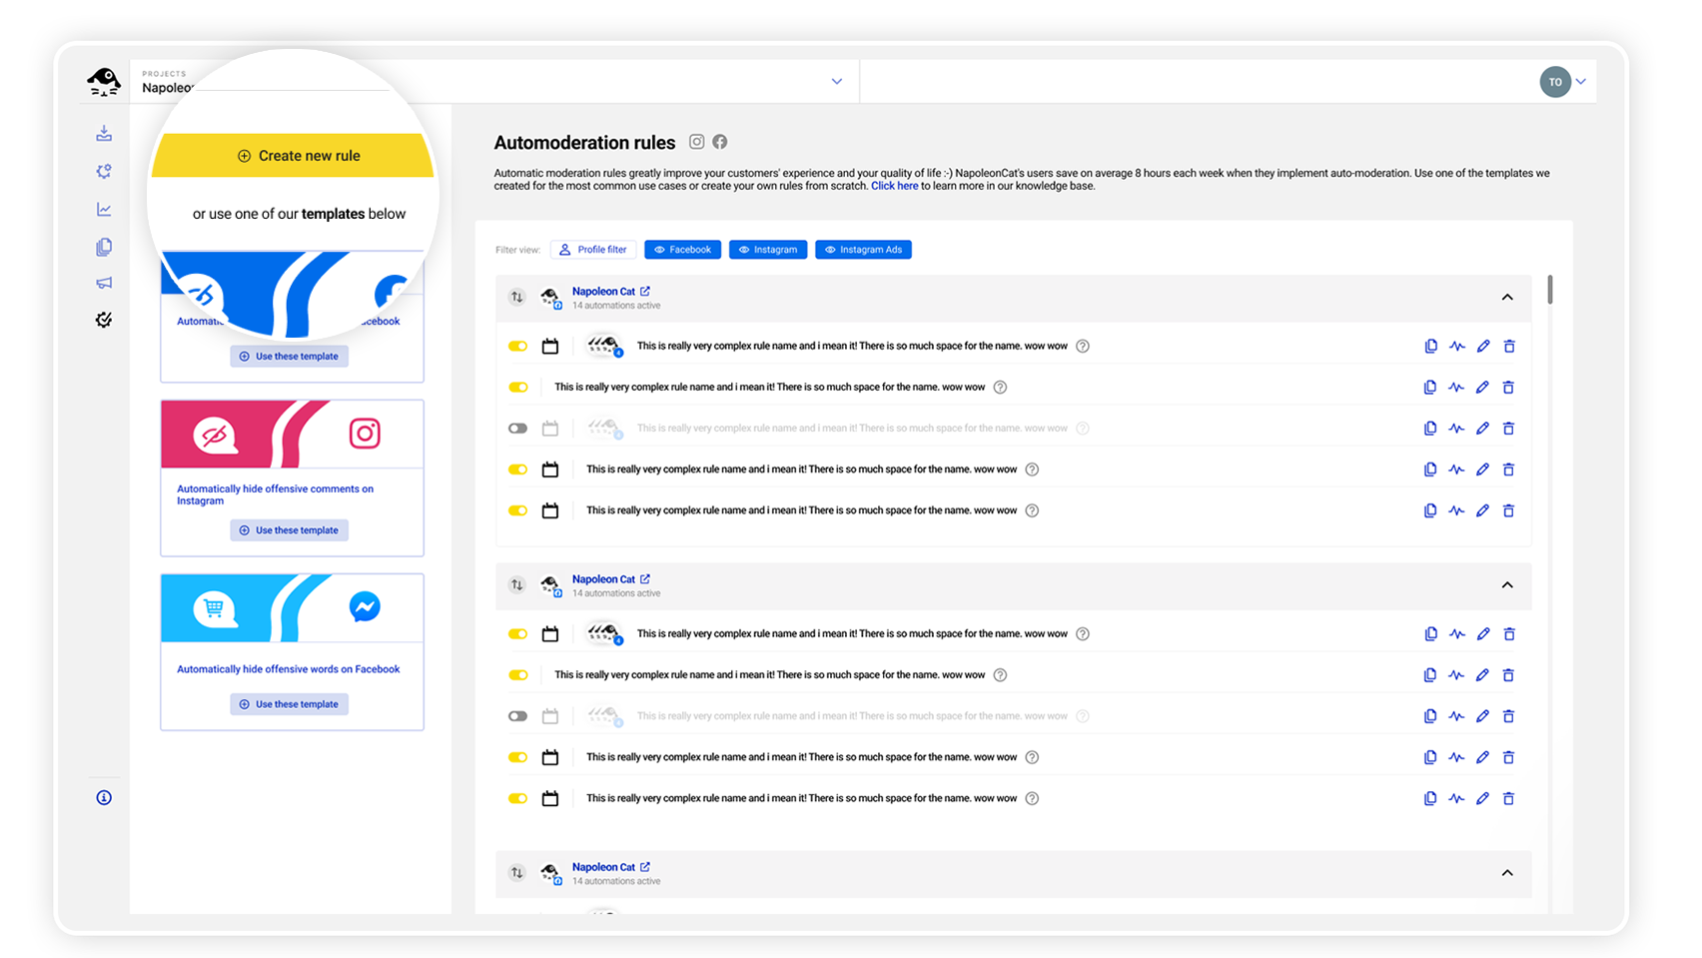The width and height of the screenshot is (1702, 958).
Task: Delete the first group's greyed-out rule
Action: (x=1508, y=429)
